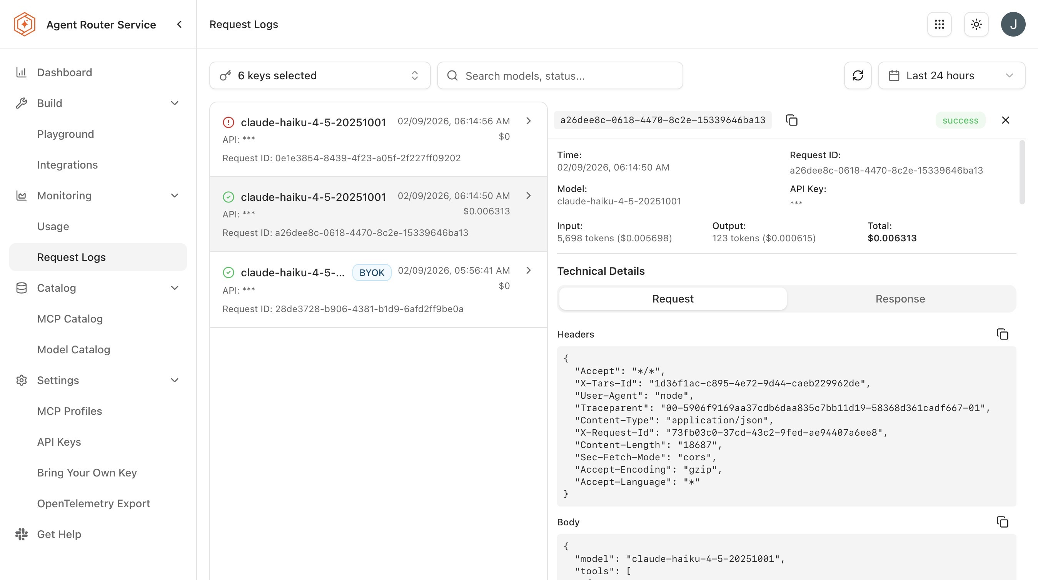Click the Get Help link
Viewport: 1038px width, 580px height.
click(x=59, y=534)
